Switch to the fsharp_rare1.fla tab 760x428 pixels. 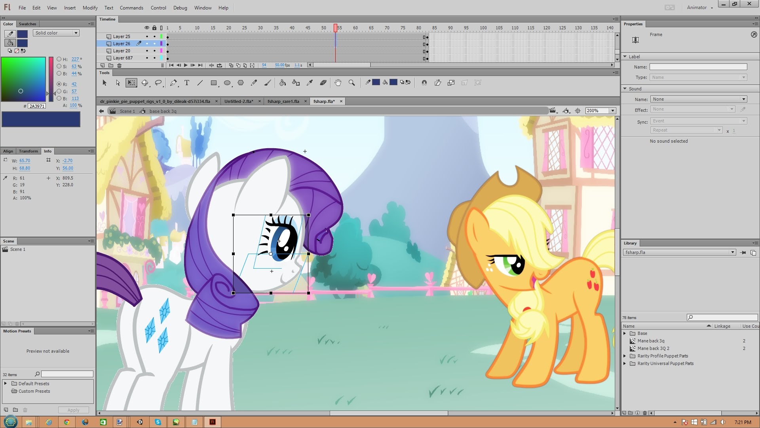(283, 101)
